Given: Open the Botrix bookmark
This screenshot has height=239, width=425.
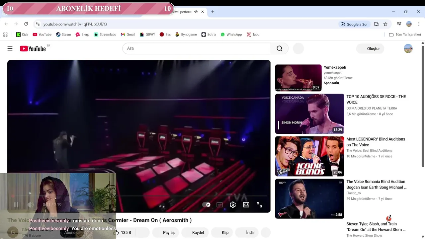Looking at the screenshot, I should [x=209, y=35].
